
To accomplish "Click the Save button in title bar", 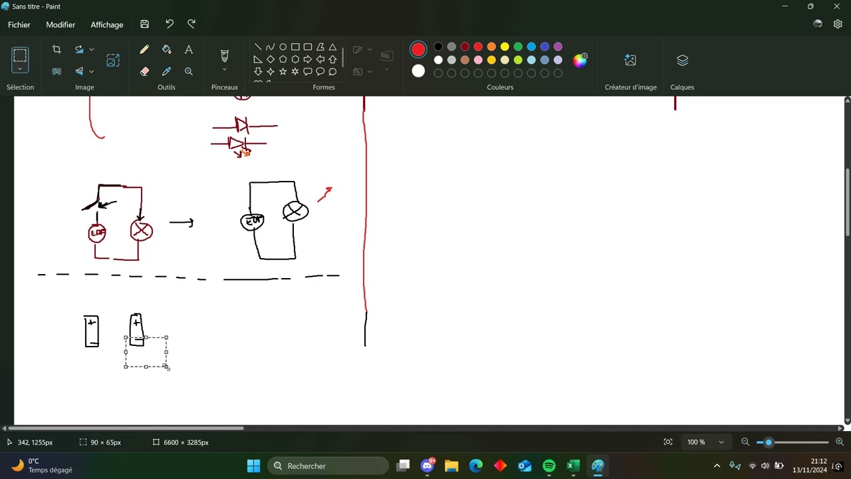I will (144, 25).
